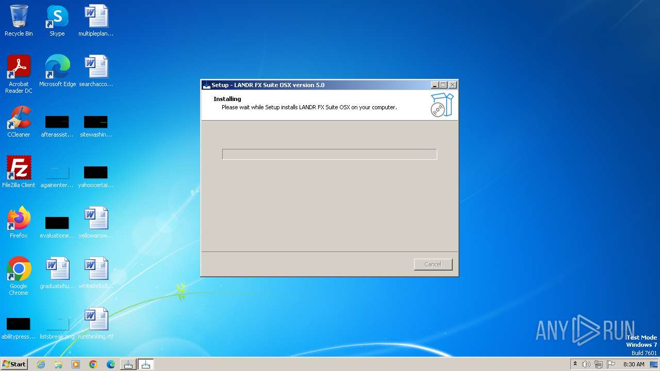Click the Show desktop button
Viewport: 660px width, 371px height.
(x=654, y=364)
